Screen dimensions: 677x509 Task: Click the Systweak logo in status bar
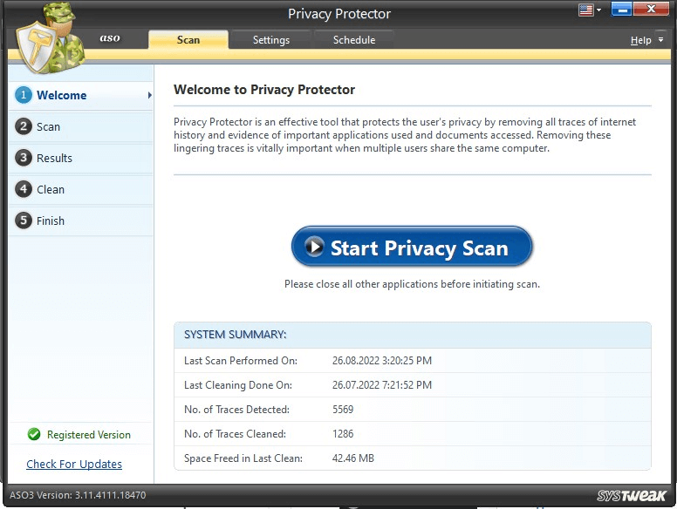[x=633, y=495]
